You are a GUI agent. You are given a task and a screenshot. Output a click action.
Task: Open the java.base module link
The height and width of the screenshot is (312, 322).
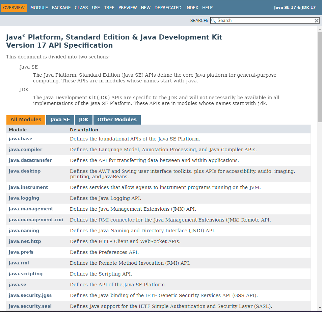pyautogui.click(x=20, y=139)
